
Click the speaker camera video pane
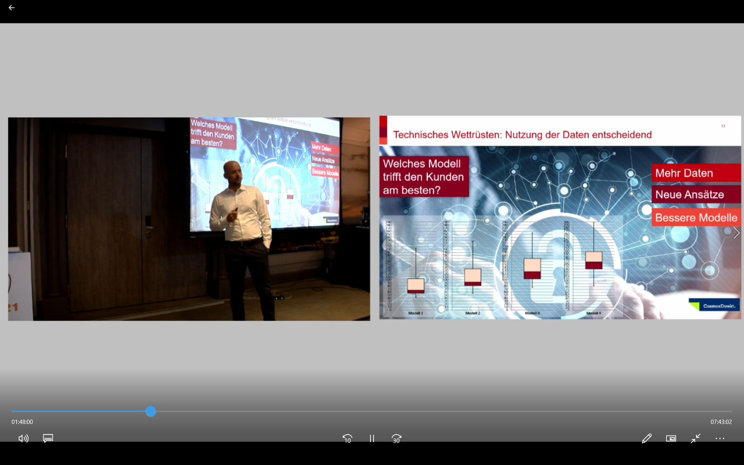189,219
